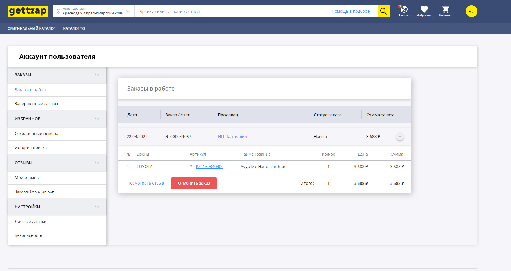Open the delivery region dropdown
Screen dimensions: 511x271
[94, 11]
